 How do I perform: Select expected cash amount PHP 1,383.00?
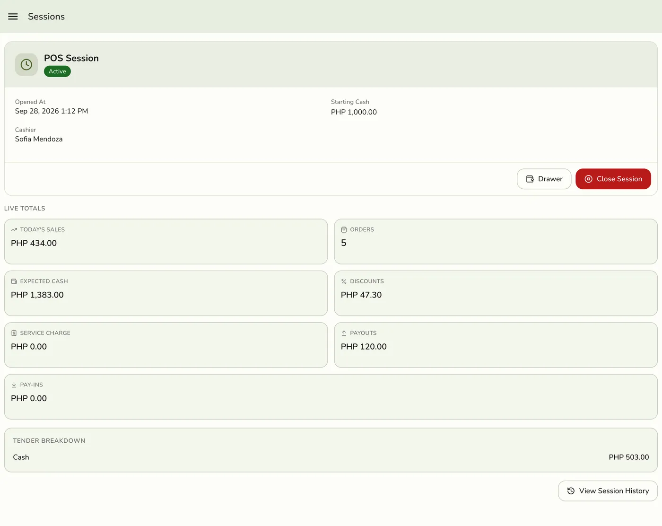pos(37,295)
